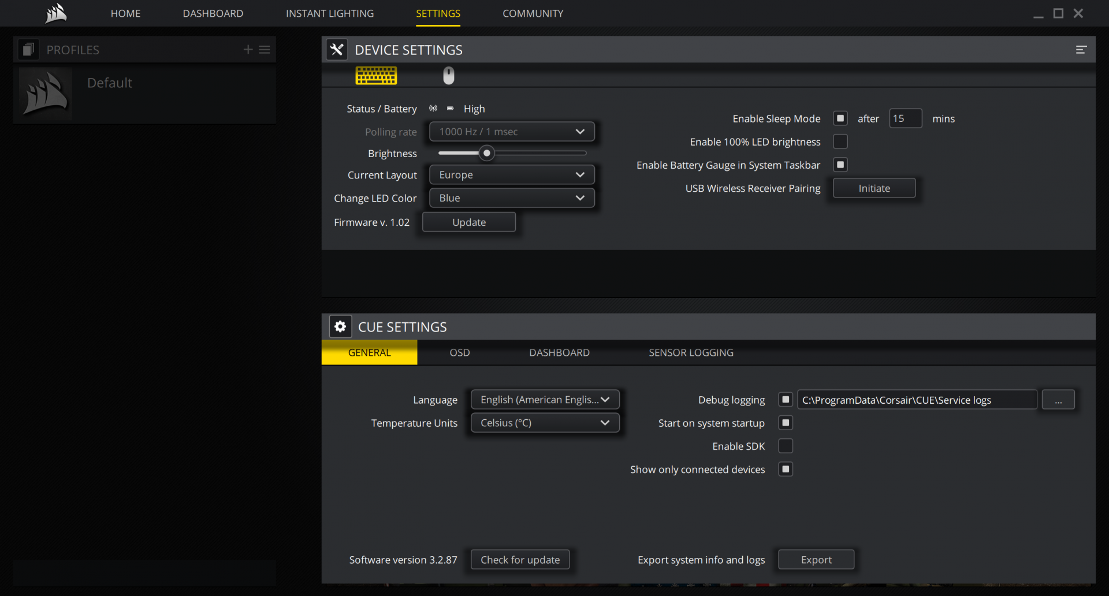1109x596 pixels.
Task: Click the Brightness slider handle
Action: 487,153
